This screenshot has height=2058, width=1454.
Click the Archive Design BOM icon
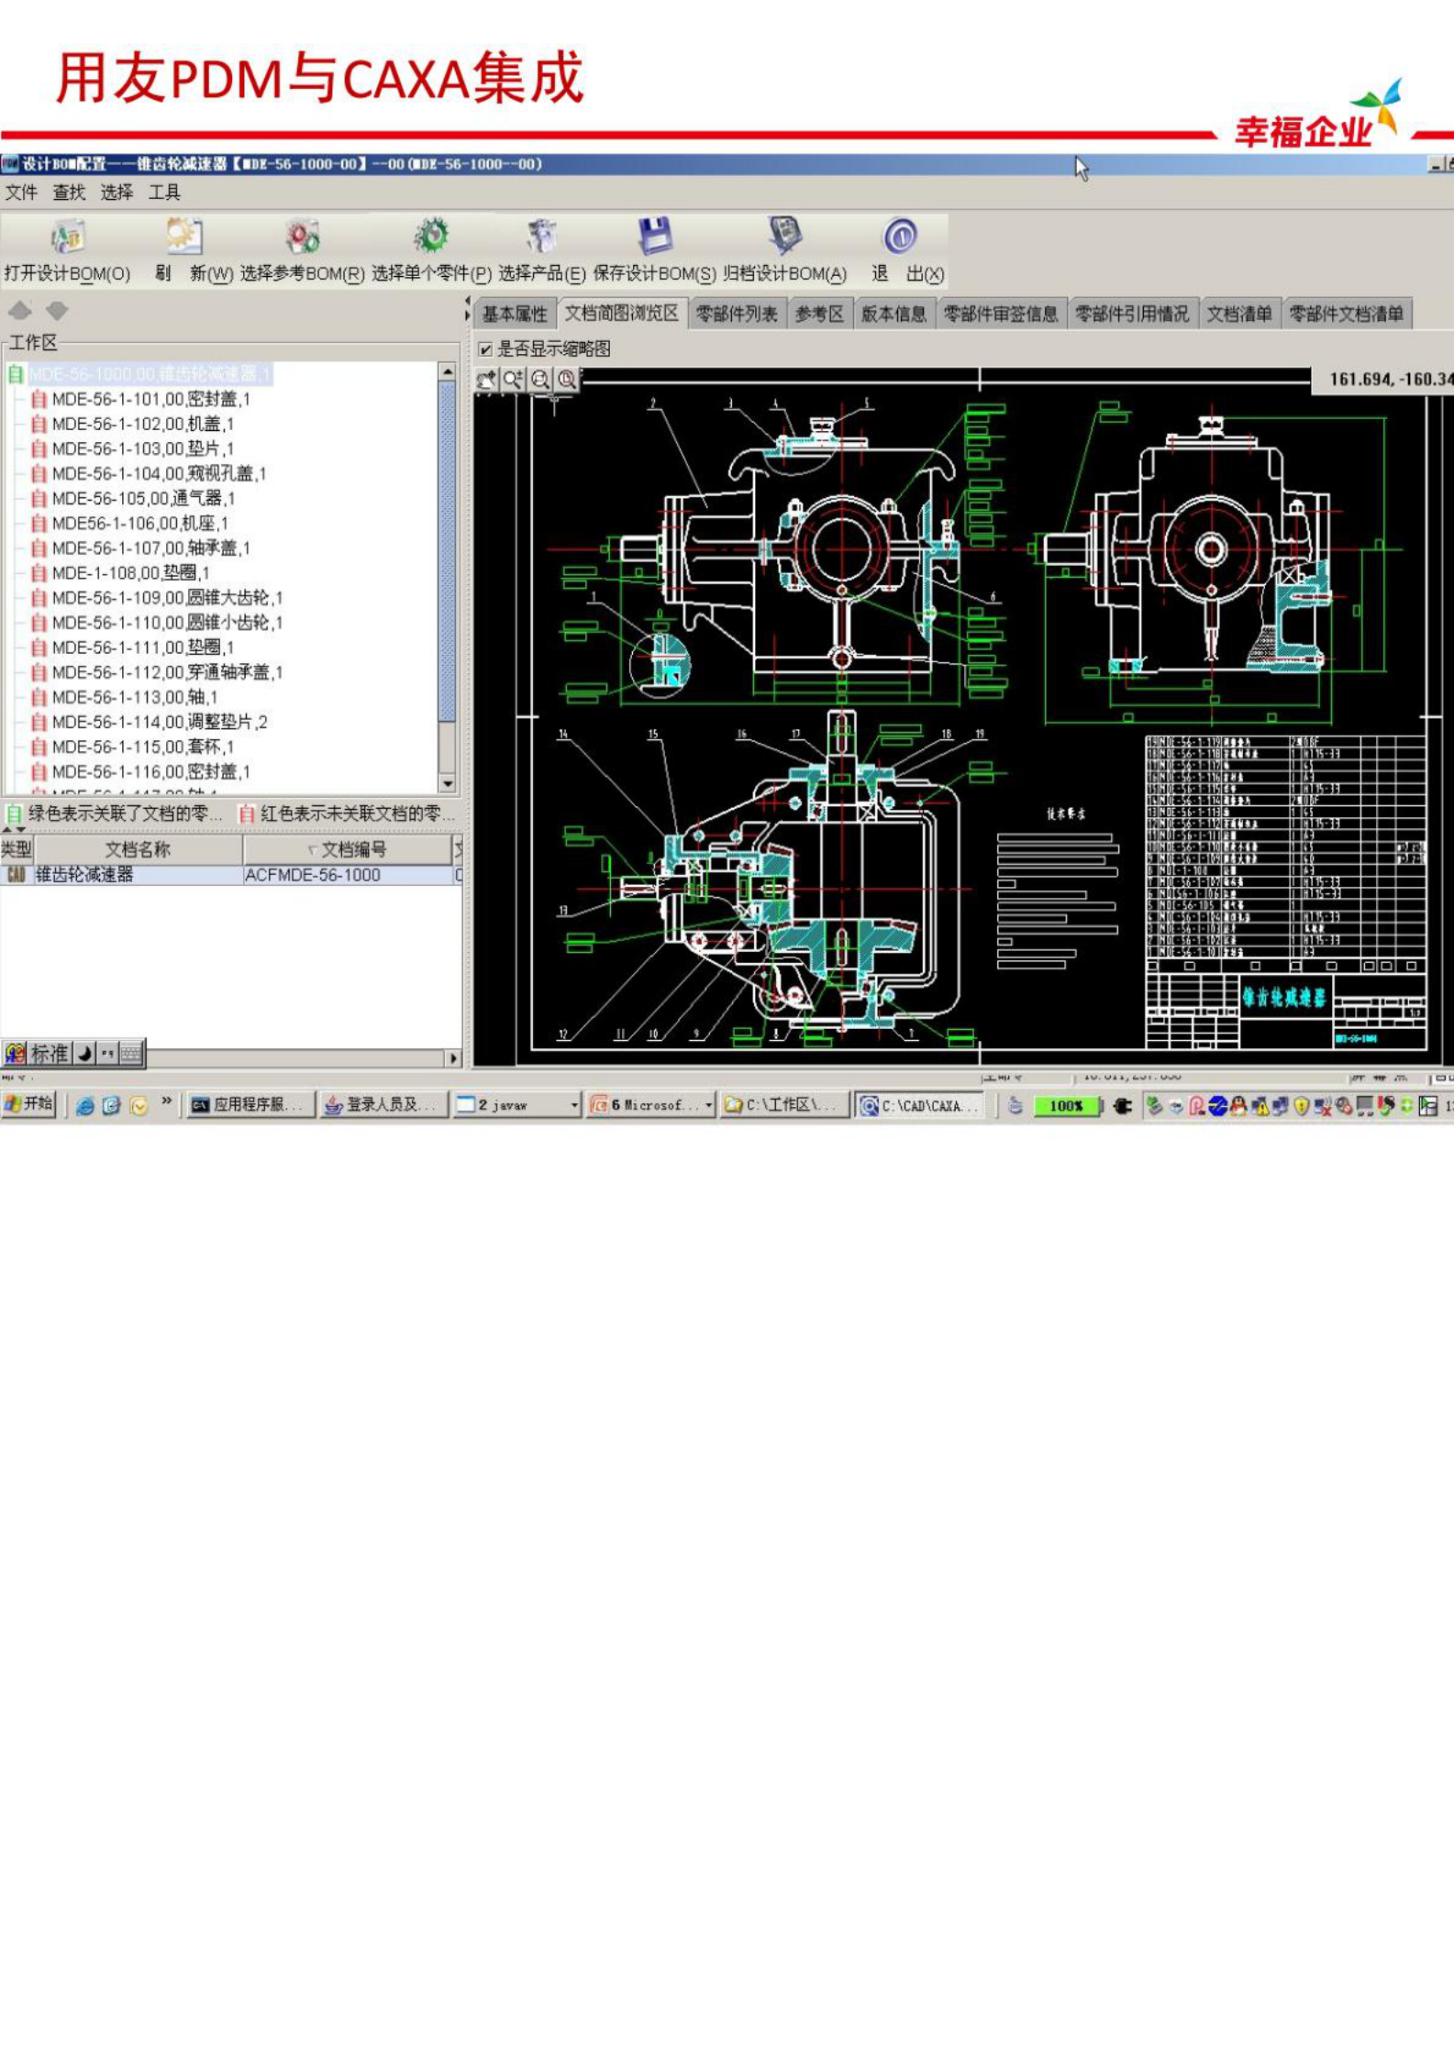pos(784,237)
